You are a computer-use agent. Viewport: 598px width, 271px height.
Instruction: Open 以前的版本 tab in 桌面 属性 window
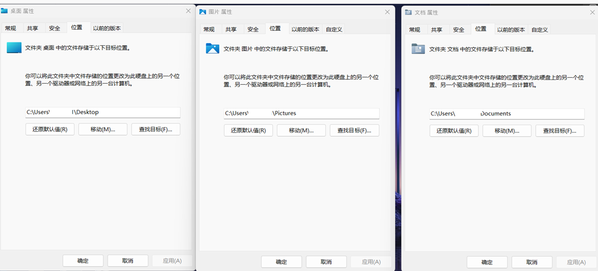click(x=107, y=28)
